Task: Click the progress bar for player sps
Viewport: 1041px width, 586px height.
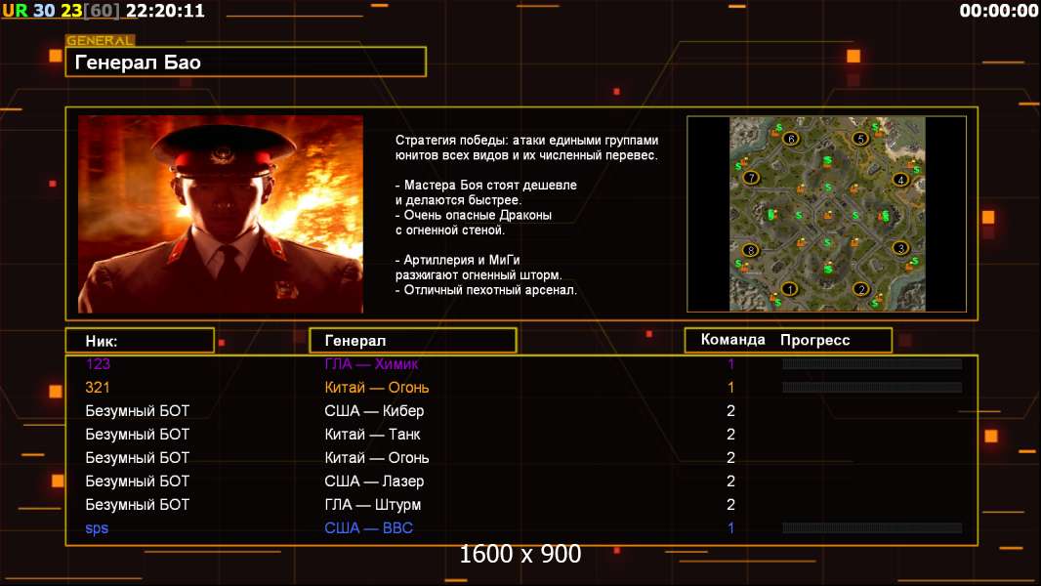Action: tap(871, 528)
